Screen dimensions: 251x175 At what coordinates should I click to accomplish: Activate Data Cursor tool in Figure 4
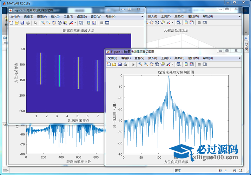click(x=163, y=64)
